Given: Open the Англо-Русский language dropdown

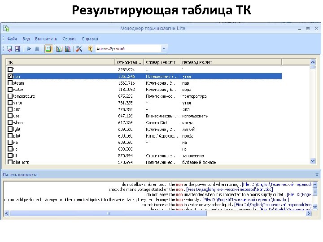Looking at the screenshot, I should tap(164, 49).
